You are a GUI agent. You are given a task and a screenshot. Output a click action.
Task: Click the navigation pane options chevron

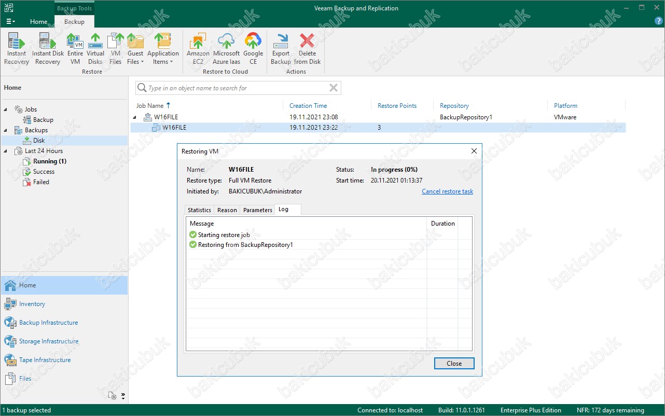(x=123, y=396)
